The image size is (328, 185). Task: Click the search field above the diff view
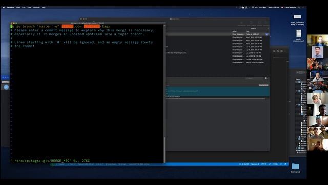point(254,78)
